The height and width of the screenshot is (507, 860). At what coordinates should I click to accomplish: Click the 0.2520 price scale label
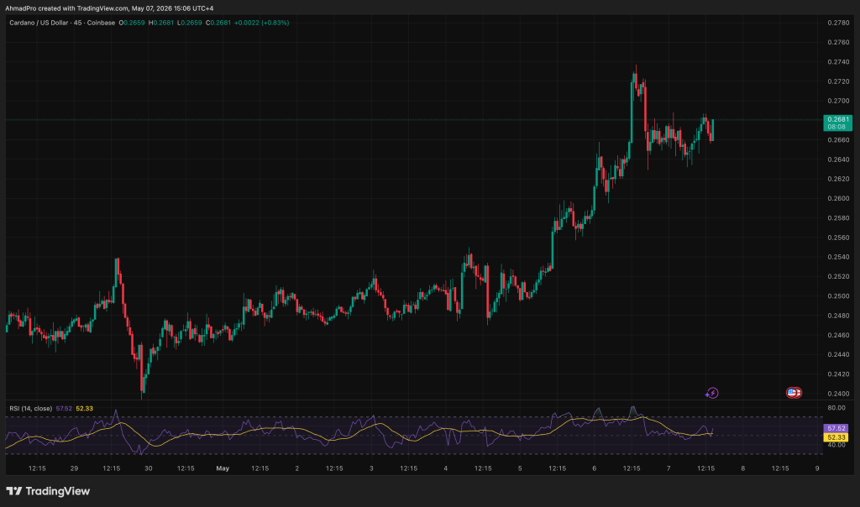838,276
